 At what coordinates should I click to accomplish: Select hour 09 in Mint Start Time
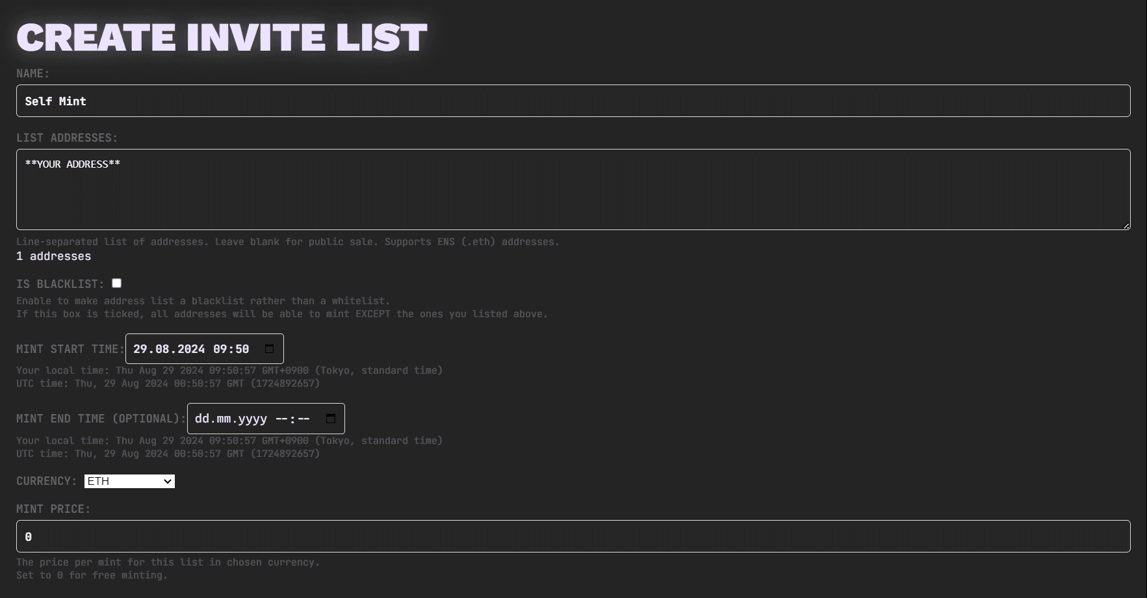tap(220, 349)
